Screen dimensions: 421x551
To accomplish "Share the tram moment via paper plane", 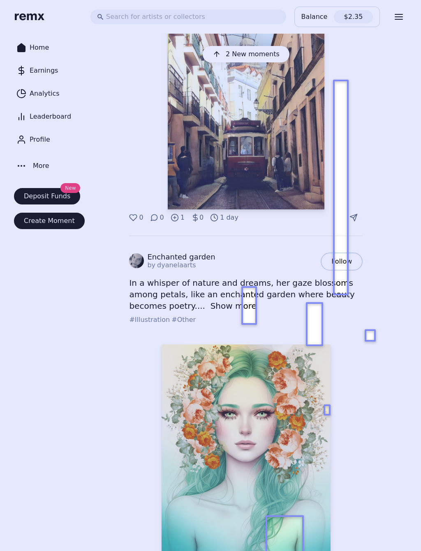I will click(354, 218).
